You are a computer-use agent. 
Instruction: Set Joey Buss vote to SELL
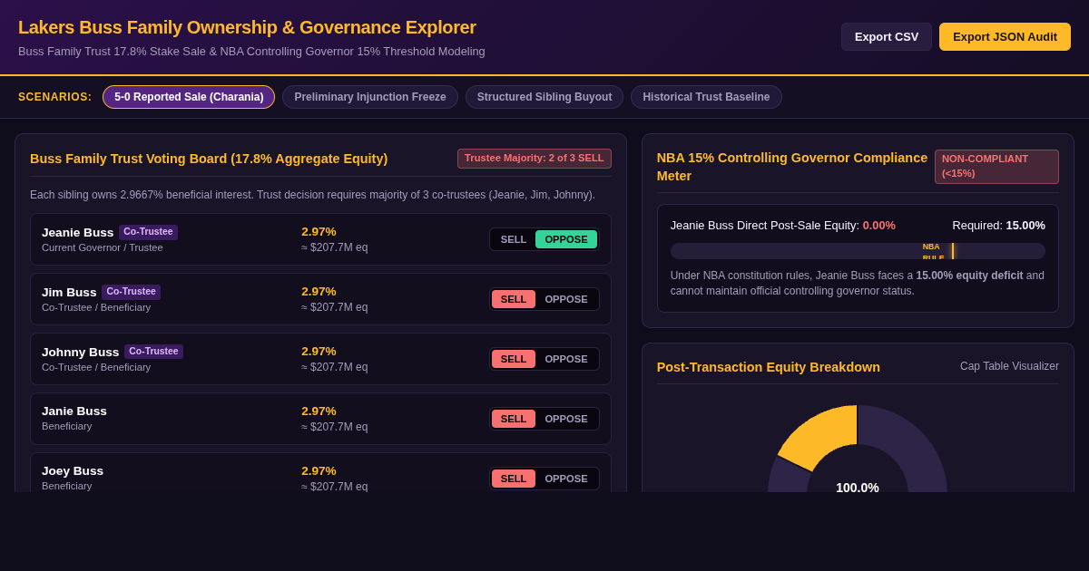(x=514, y=479)
